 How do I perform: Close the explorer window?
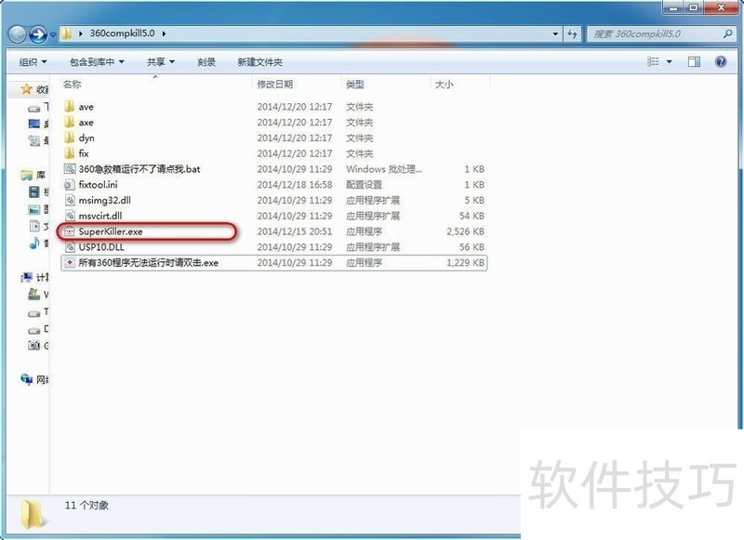point(721,7)
